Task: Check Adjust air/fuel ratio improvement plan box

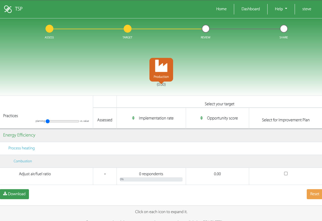Action: click(286, 174)
